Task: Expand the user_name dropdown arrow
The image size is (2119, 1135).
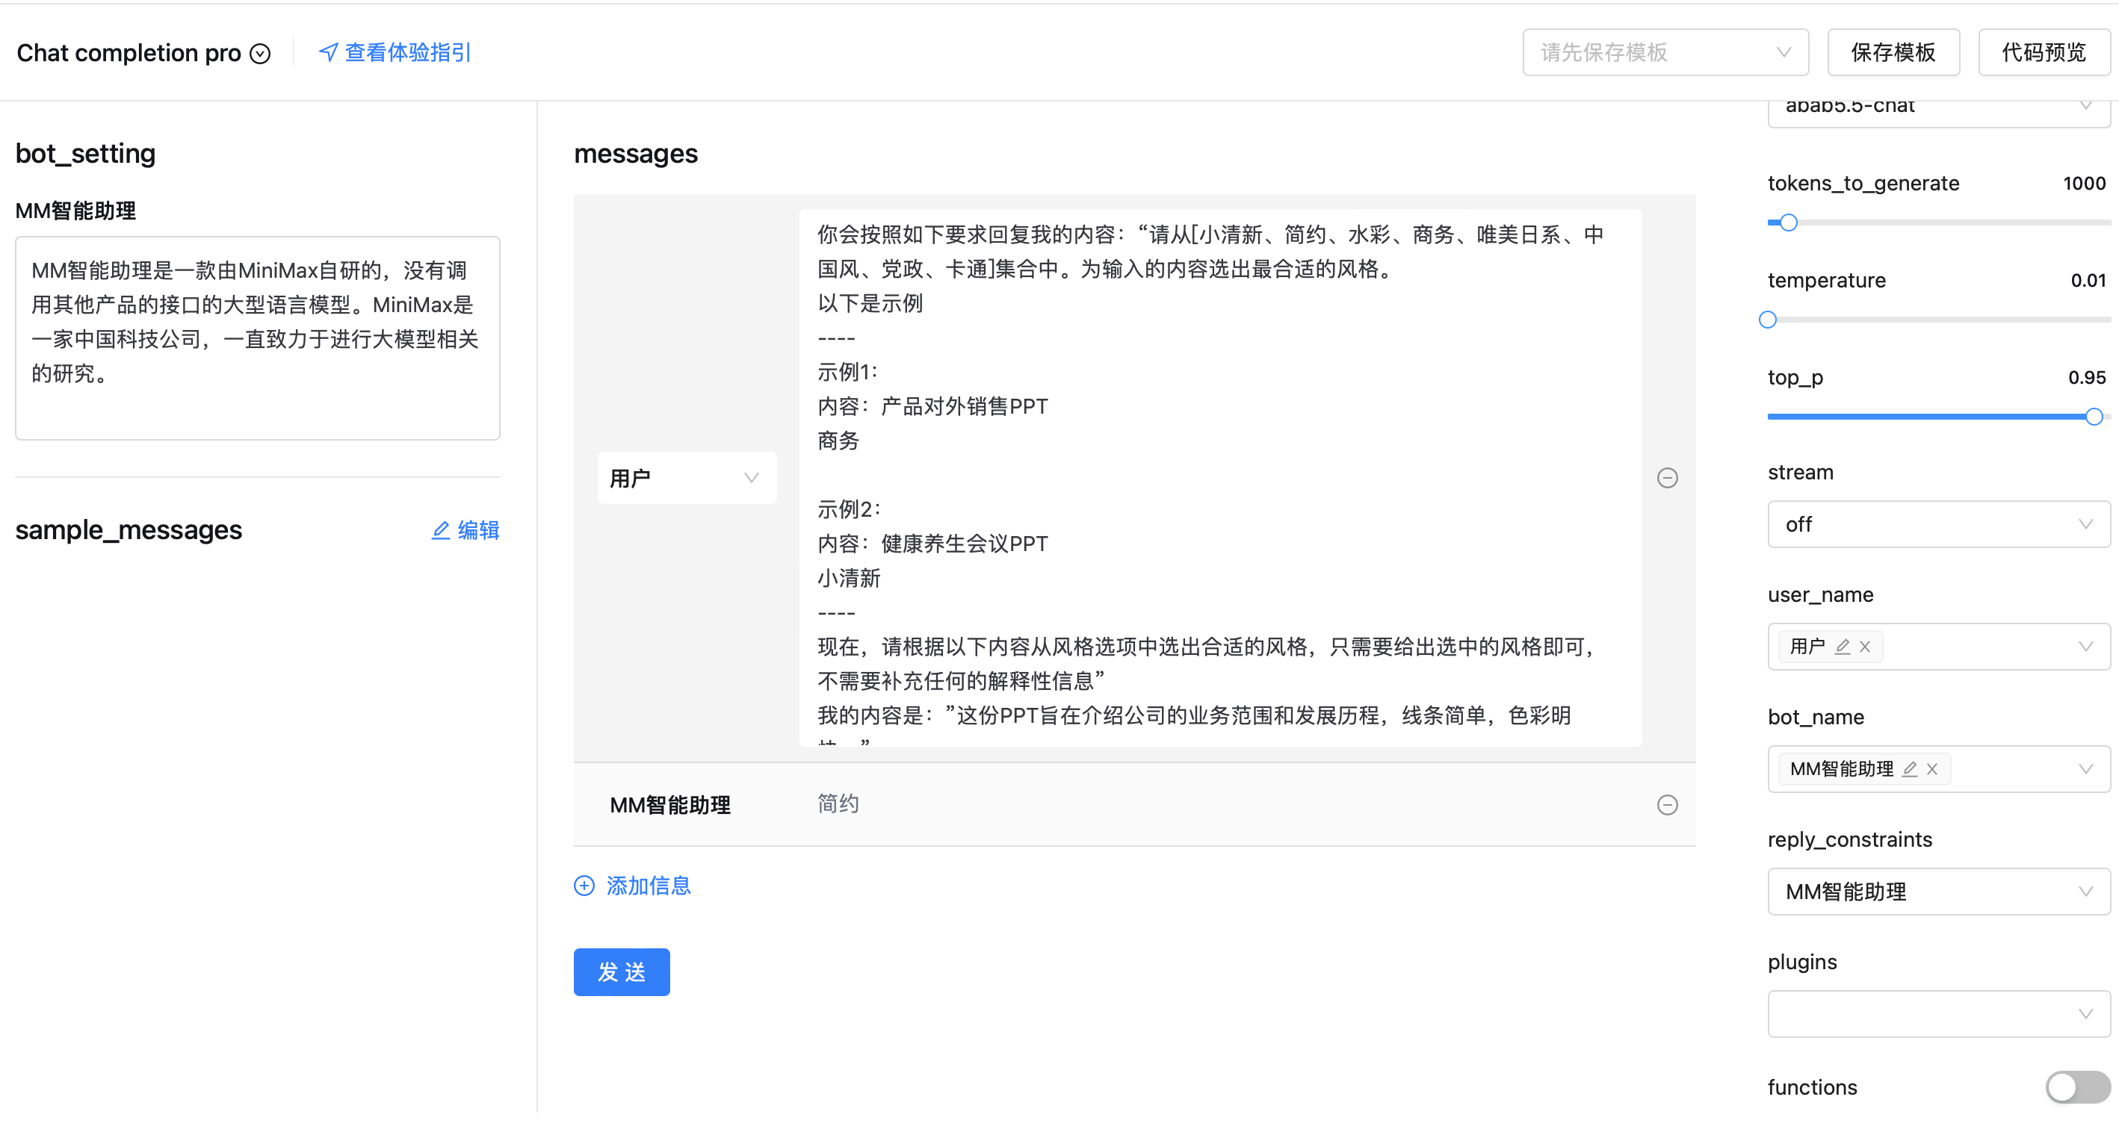Action: 2085,647
